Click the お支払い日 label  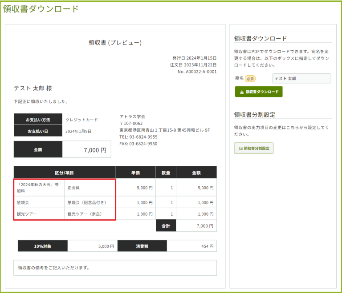click(38, 131)
